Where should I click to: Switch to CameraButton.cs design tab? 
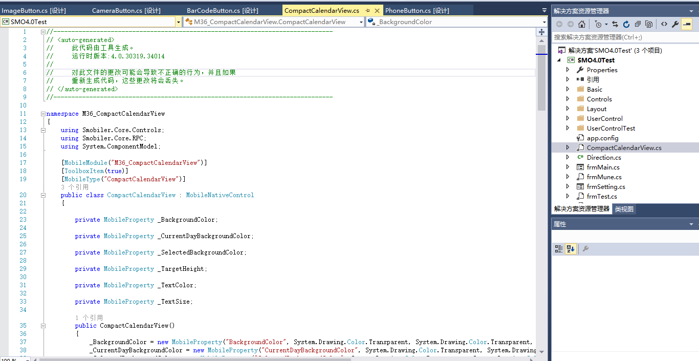click(126, 11)
